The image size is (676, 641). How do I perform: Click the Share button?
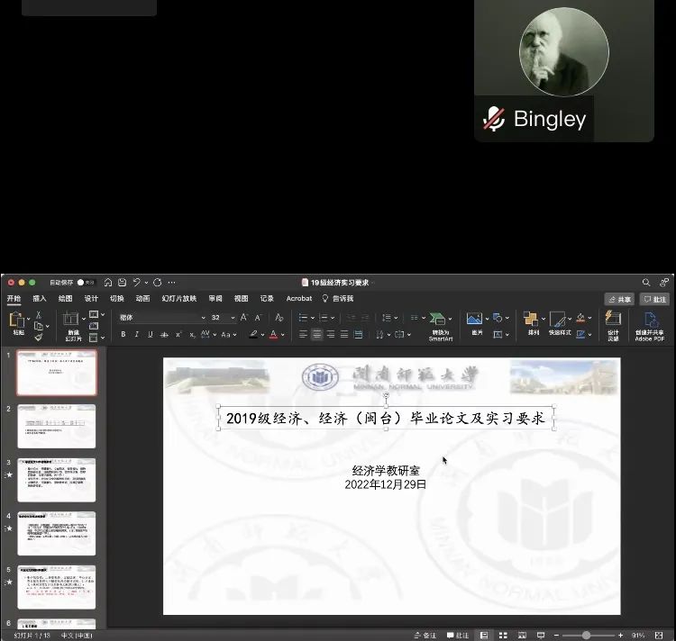click(619, 299)
